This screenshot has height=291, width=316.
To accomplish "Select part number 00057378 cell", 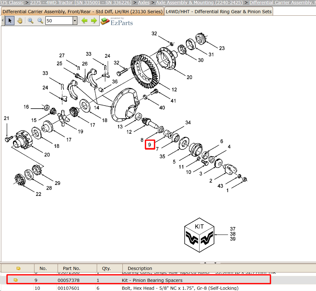I will (x=69, y=280).
